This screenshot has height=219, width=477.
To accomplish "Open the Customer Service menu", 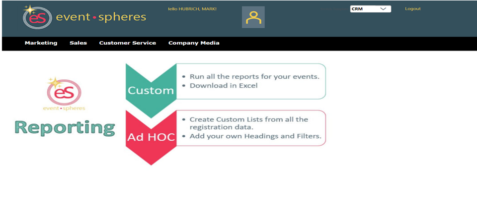I will tap(127, 43).
